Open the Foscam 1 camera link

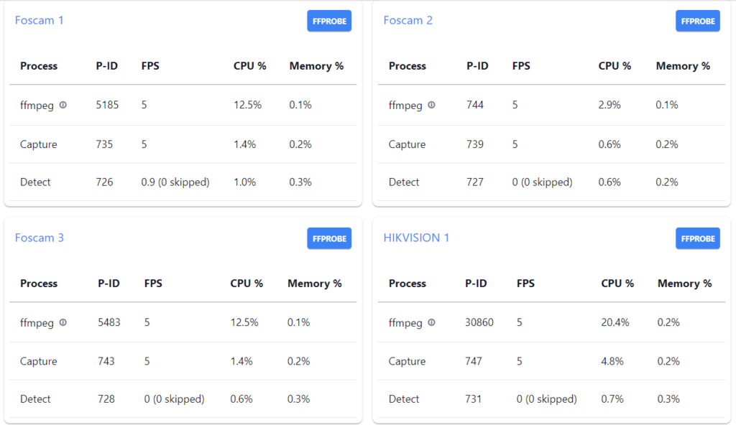click(39, 20)
